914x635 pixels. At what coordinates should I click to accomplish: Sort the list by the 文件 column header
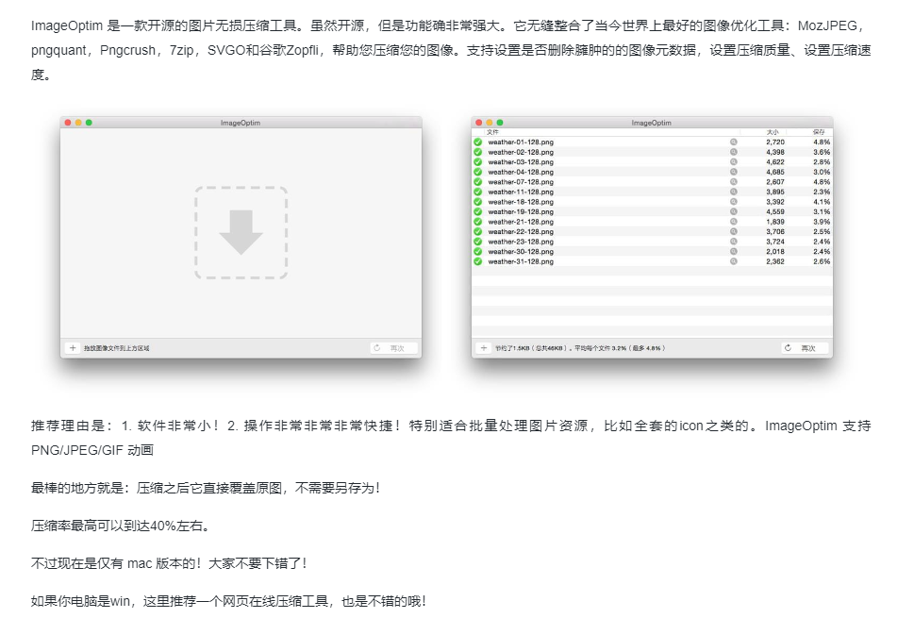(492, 132)
